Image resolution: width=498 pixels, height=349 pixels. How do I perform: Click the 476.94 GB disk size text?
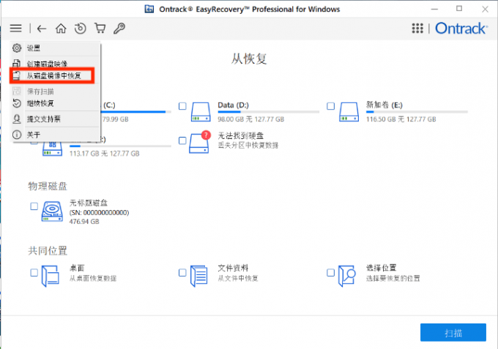pyautogui.click(x=84, y=222)
